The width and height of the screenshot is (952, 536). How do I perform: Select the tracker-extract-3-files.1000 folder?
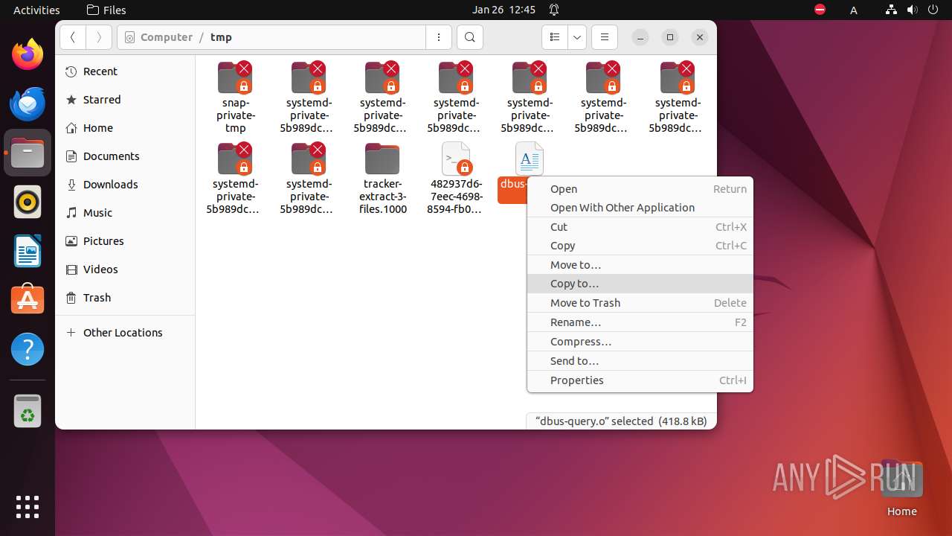click(x=382, y=179)
